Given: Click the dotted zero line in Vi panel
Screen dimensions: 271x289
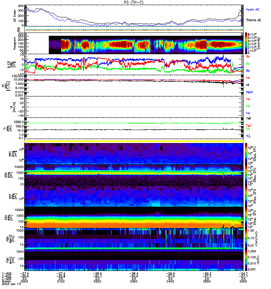Looking at the screenshot, I should pyautogui.click(x=134, y=107).
